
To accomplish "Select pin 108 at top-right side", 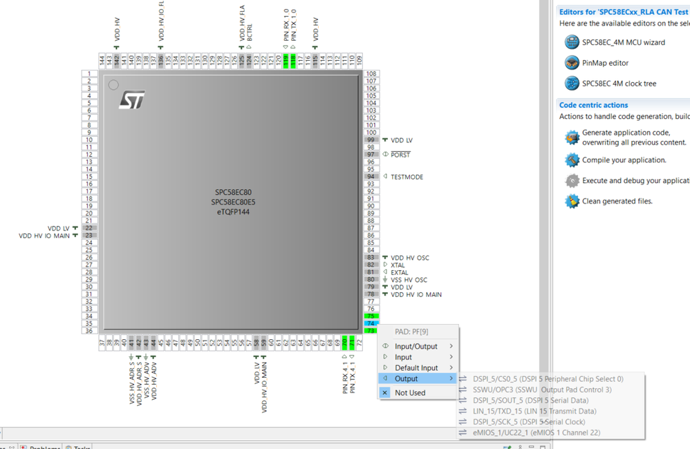I will 371,73.
